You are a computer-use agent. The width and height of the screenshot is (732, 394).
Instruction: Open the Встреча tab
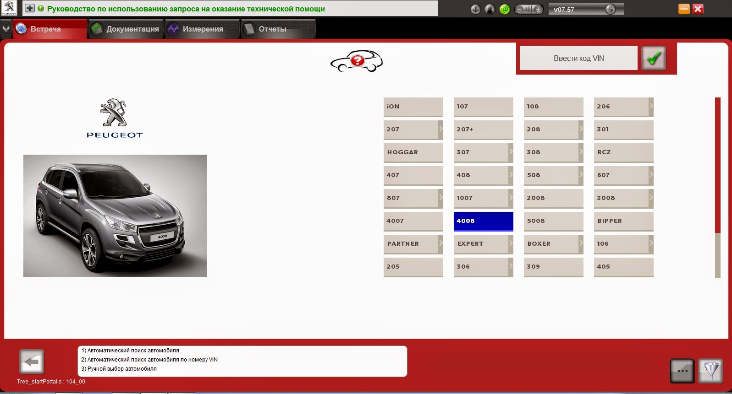(50, 29)
